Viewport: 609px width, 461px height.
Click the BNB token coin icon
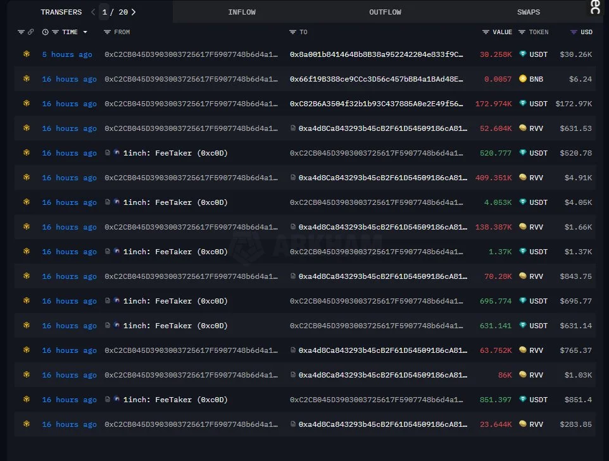pos(522,79)
